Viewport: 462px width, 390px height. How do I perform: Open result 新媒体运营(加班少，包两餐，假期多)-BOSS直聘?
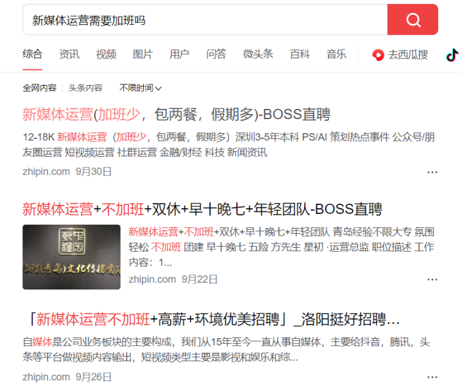[x=176, y=114]
